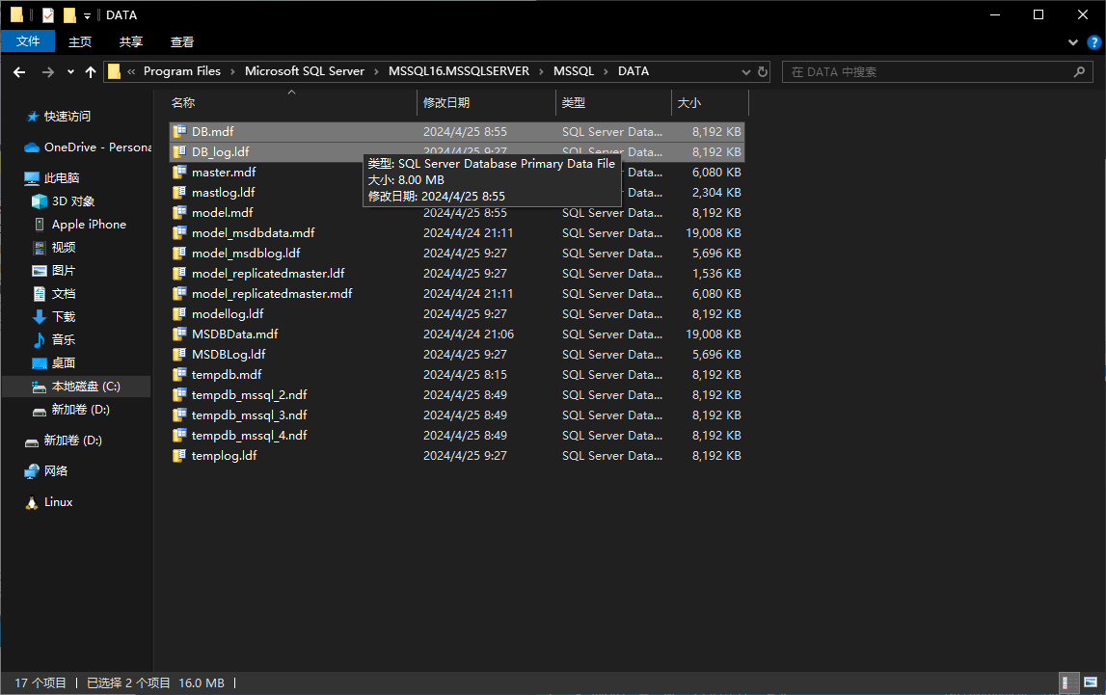Go up one folder level arrow

point(91,72)
